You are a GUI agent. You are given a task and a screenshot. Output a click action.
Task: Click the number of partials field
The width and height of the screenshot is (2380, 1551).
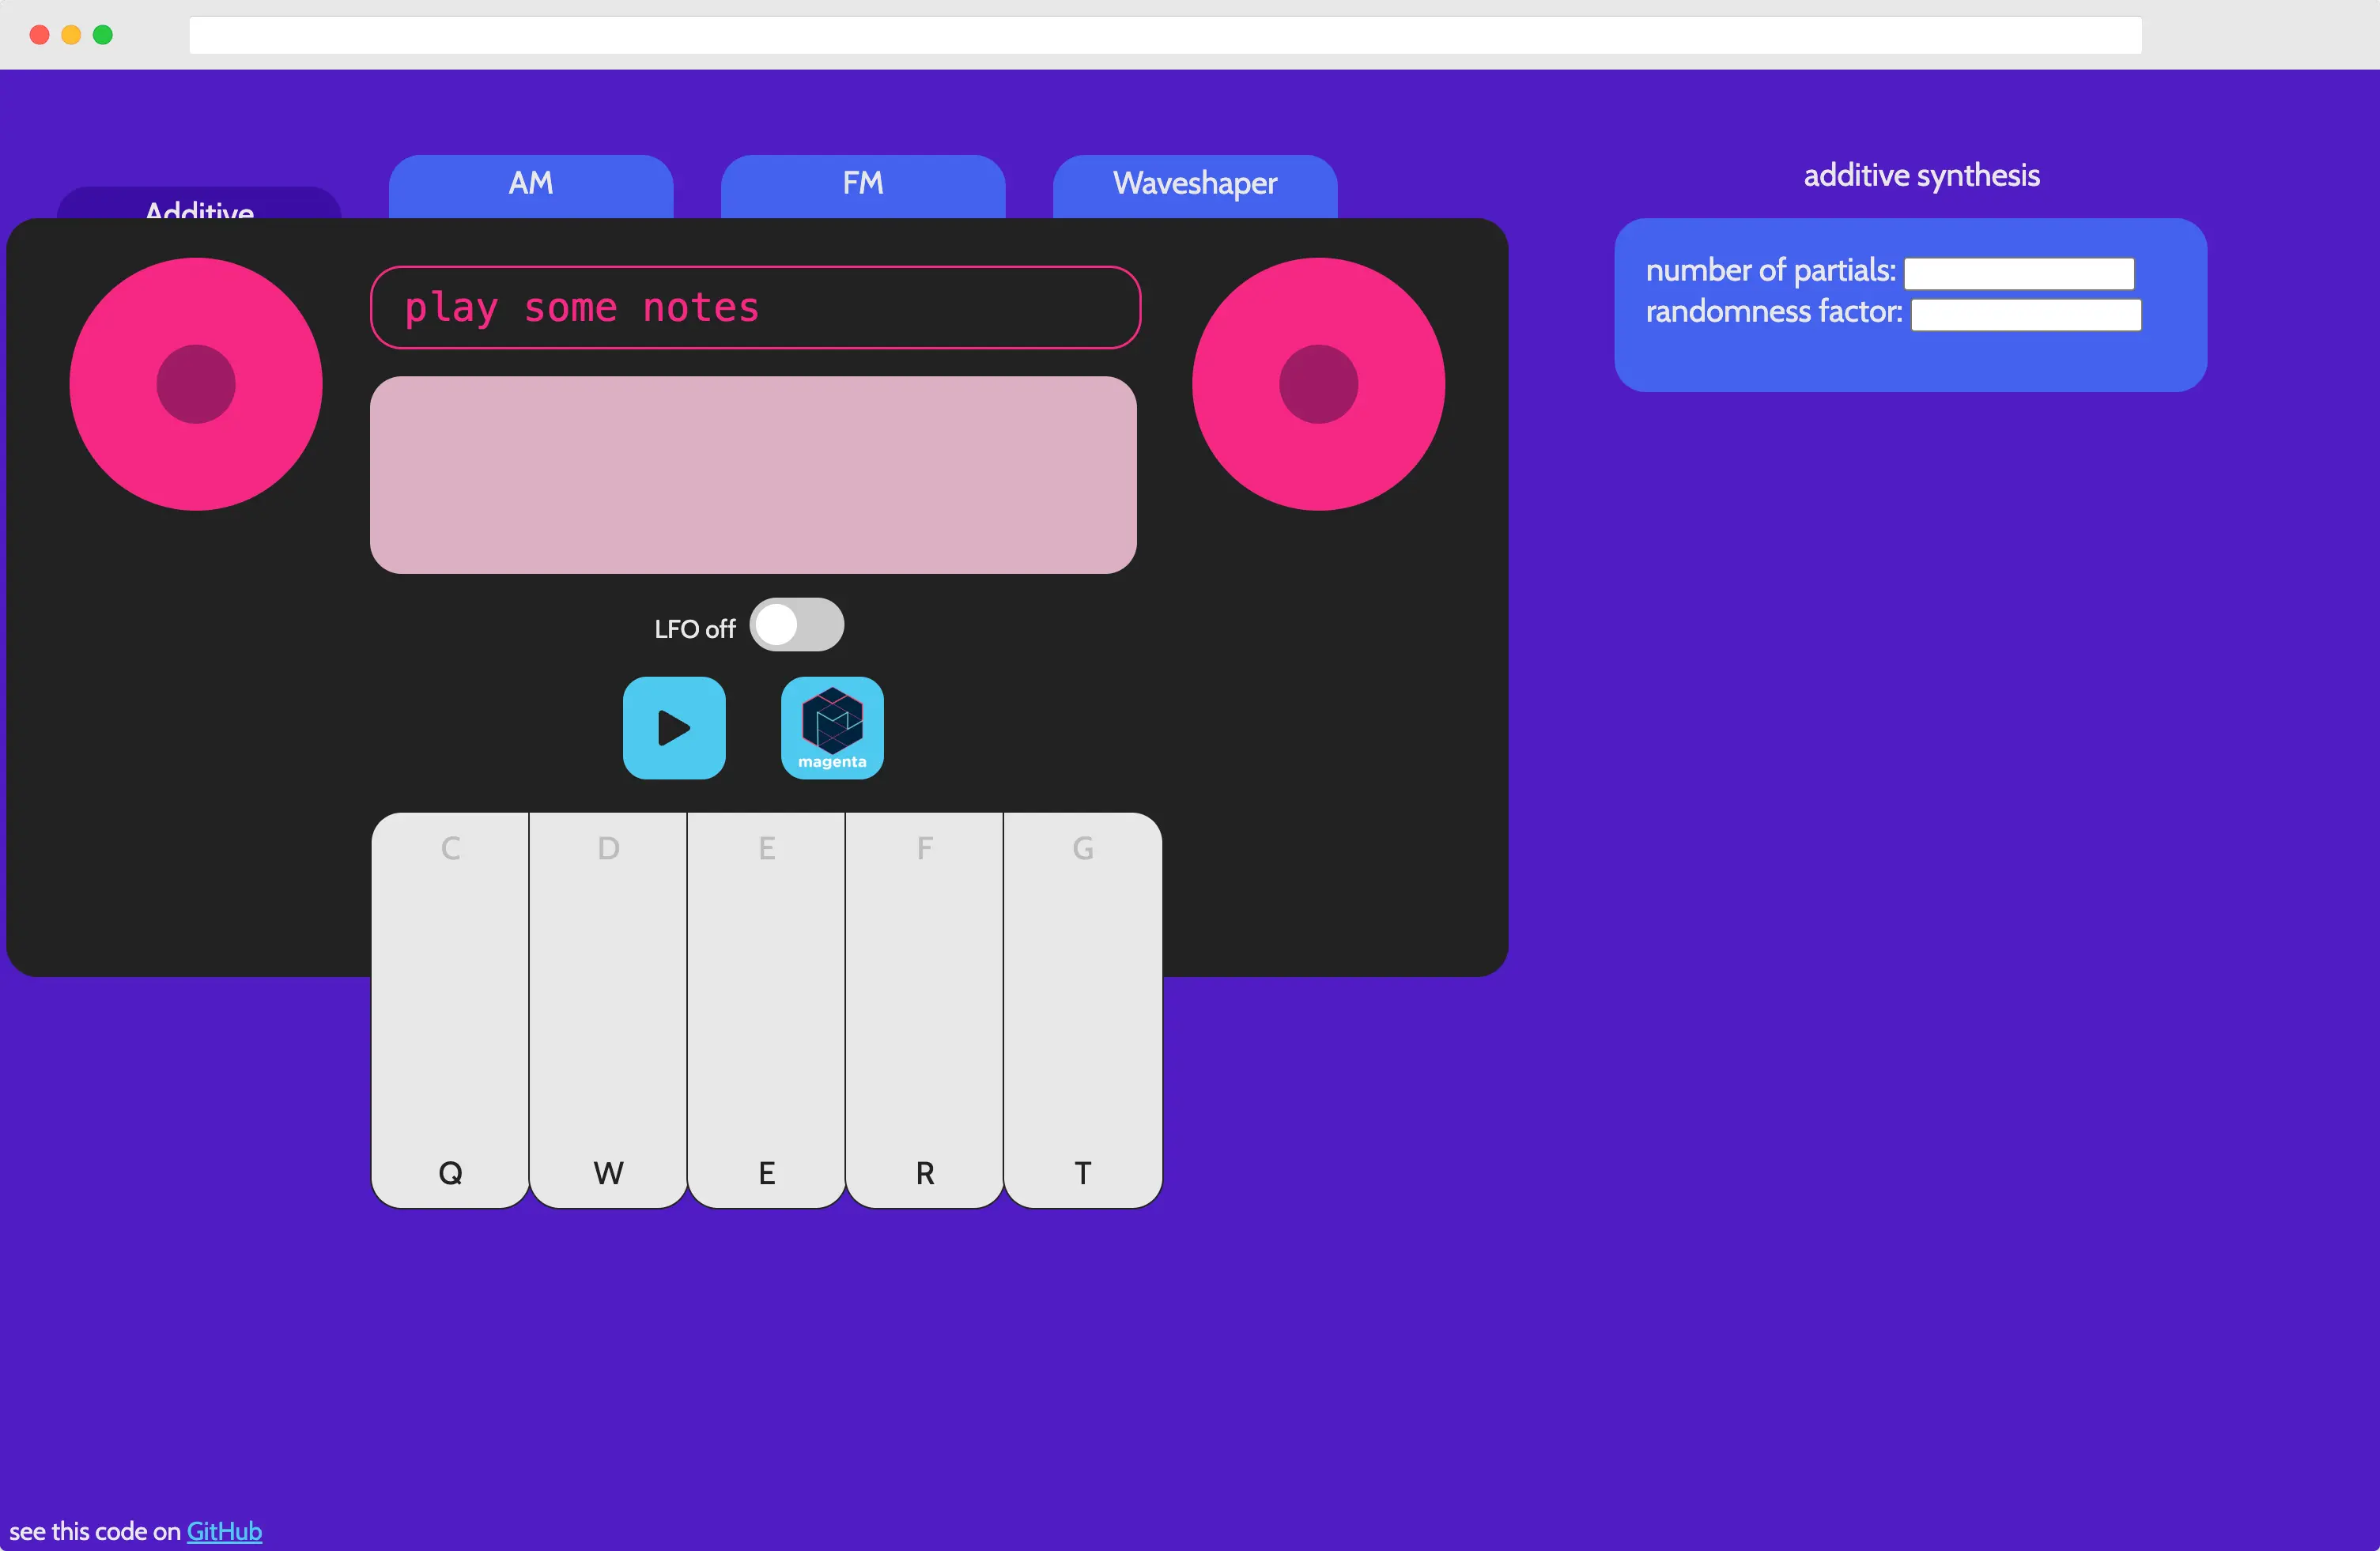coord(2018,273)
